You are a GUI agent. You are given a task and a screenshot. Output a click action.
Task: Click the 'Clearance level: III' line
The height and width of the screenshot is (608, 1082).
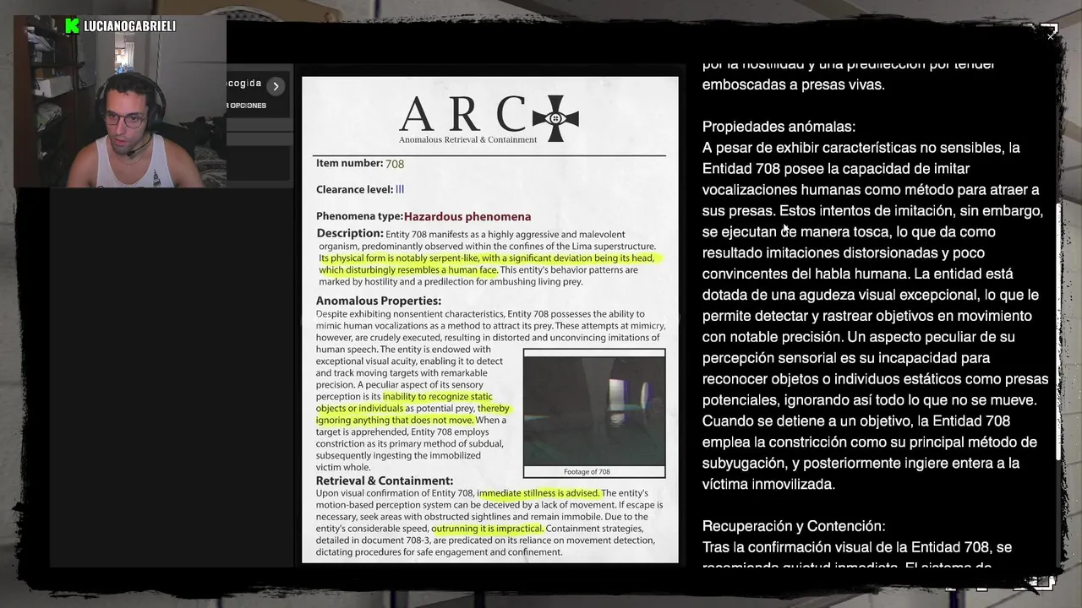pos(360,190)
